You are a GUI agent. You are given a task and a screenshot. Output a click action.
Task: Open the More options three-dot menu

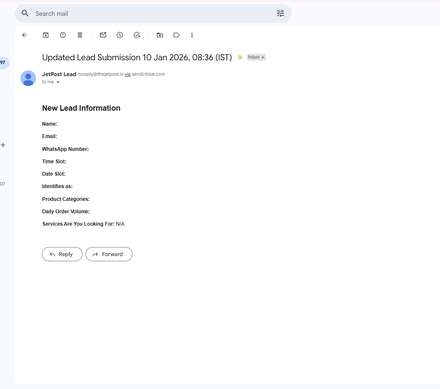192,35
